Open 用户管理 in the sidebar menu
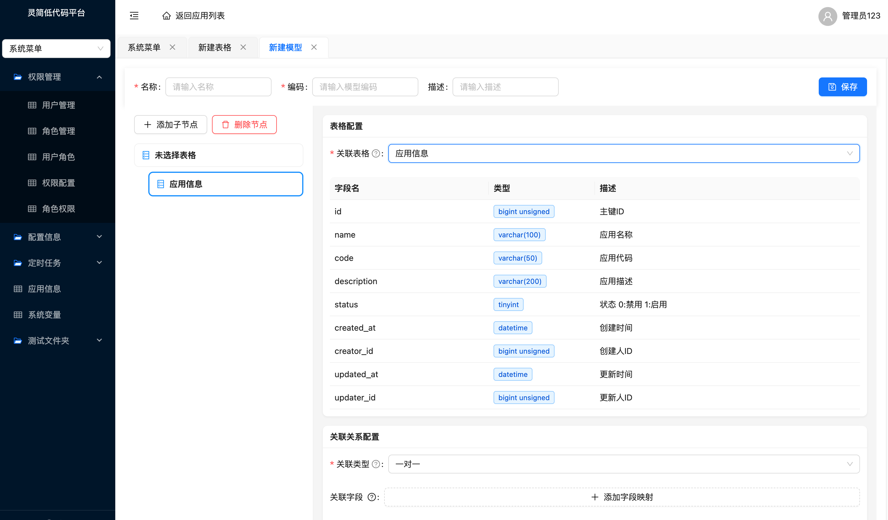 58,105
